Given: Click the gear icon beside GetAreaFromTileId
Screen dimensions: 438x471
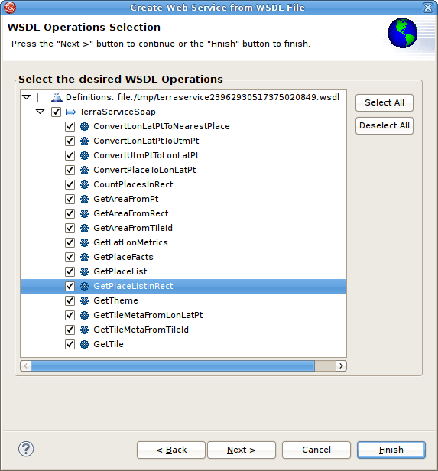Looking at the screenshot, I should (84, 228).
